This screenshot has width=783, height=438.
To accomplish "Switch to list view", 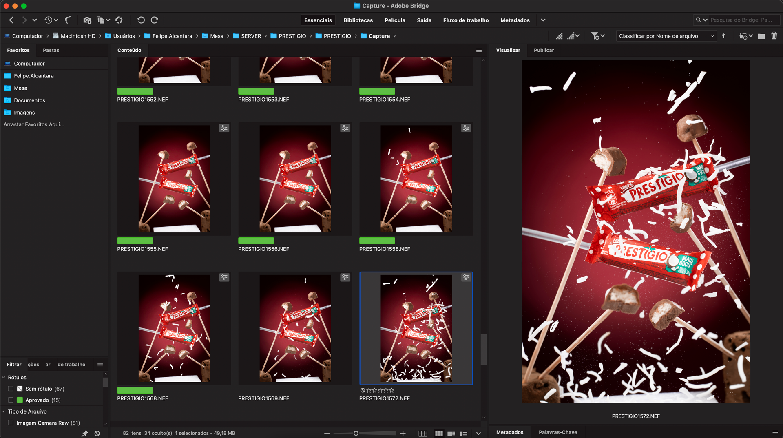I will pyautogui.click(x=464, y=434).
